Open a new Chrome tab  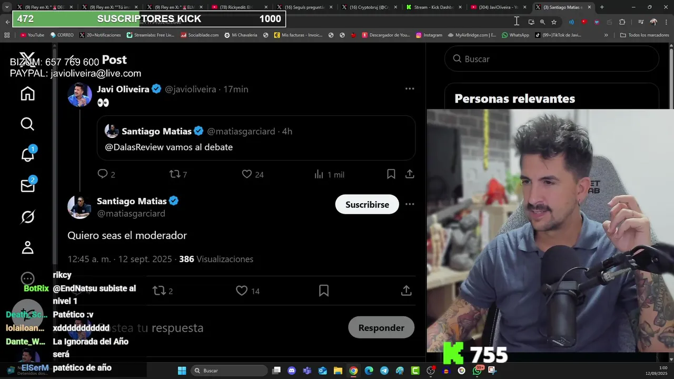coord(602,7)
